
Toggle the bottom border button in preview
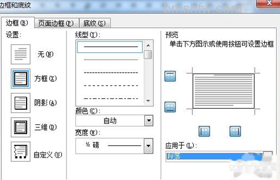[170, 107]
